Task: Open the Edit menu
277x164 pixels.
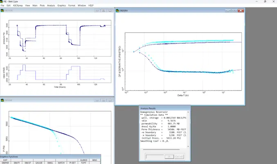Action: [x=9, y=5]
